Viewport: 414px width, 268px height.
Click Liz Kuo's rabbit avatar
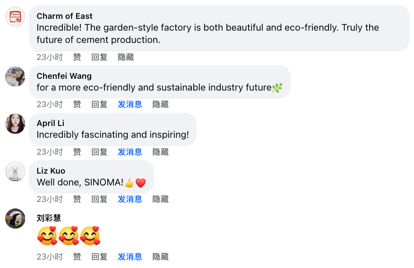(x=15, y=171)
